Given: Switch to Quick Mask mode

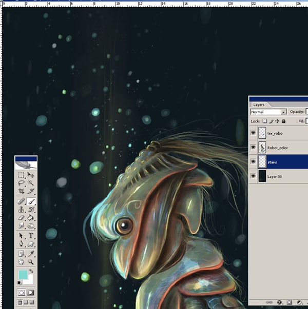Looking at the screenshot, I should click(30, 293).
